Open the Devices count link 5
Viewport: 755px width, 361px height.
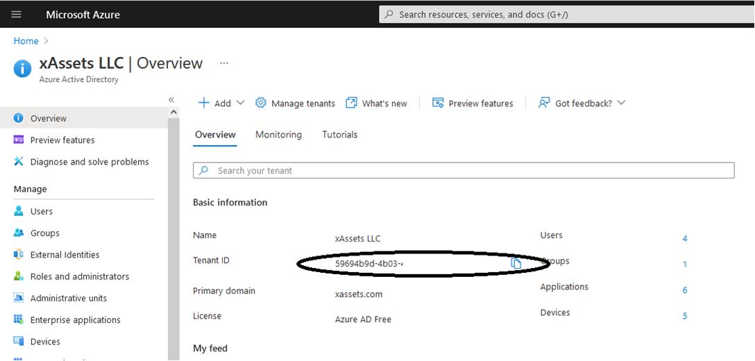pyautogui.click(x=685, y=316)
